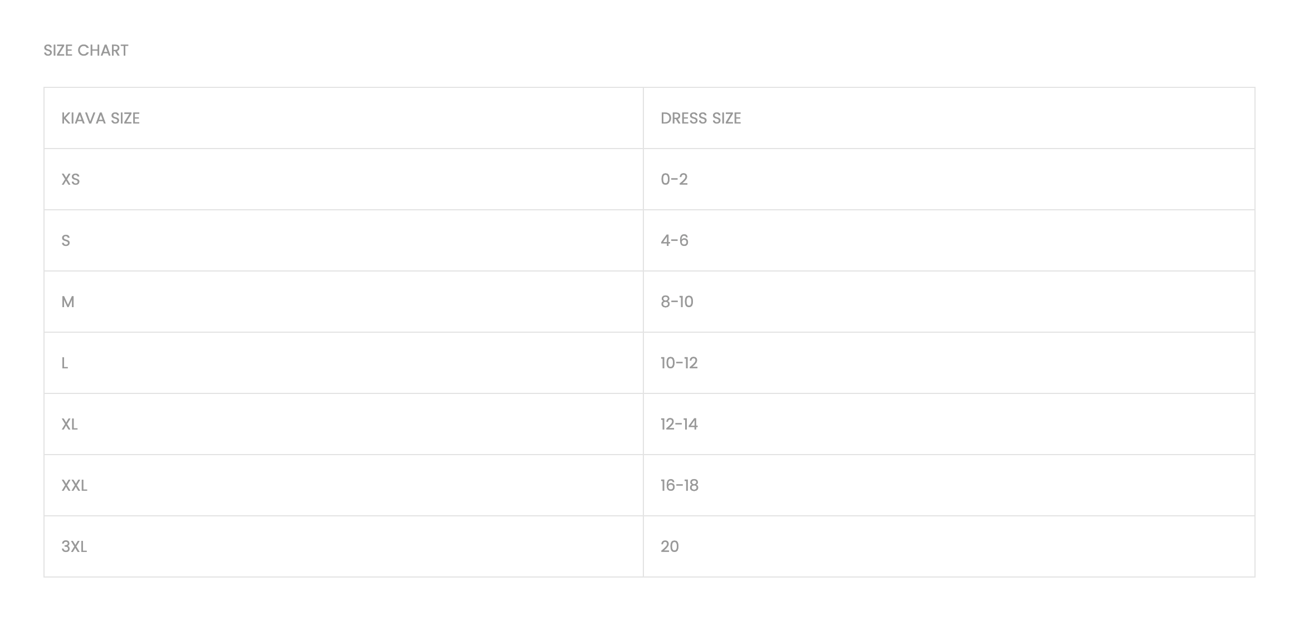Pick the 16-18 dress size value
The width and height of the screenshot is (1299, 641).
[x=679, y=486]
